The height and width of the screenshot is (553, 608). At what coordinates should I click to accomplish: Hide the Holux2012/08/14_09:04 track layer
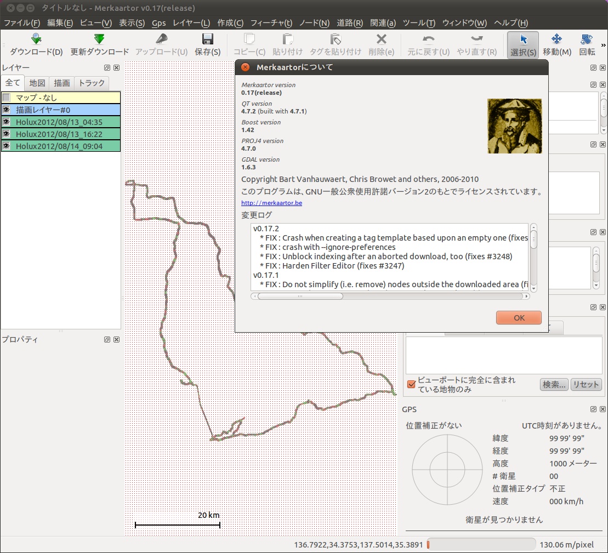pyautogui.click(x=6, y=146)
